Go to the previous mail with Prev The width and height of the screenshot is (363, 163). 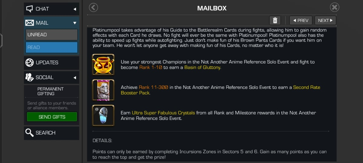(301, 21)
